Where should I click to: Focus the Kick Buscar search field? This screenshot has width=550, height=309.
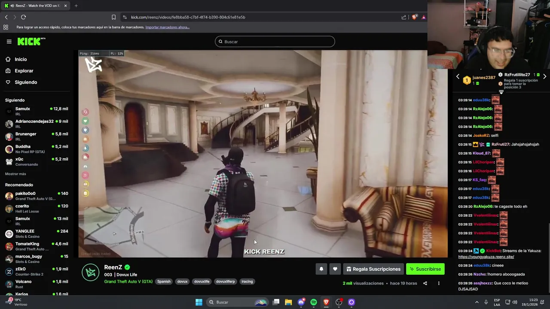click(x=275, y=42)
